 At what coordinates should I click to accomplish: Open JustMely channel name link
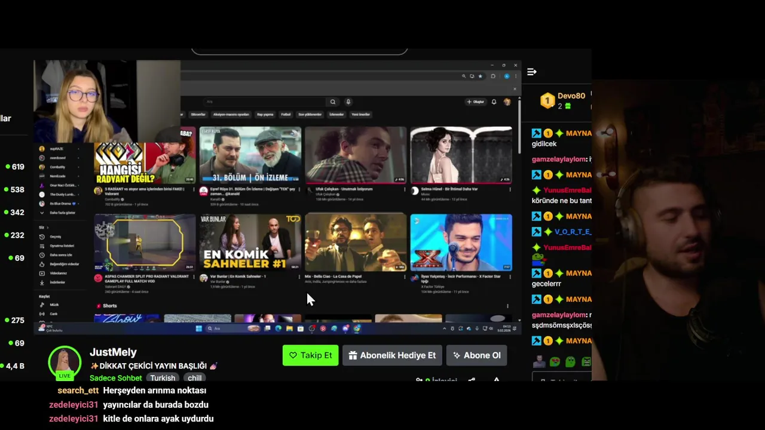[113, 352]
